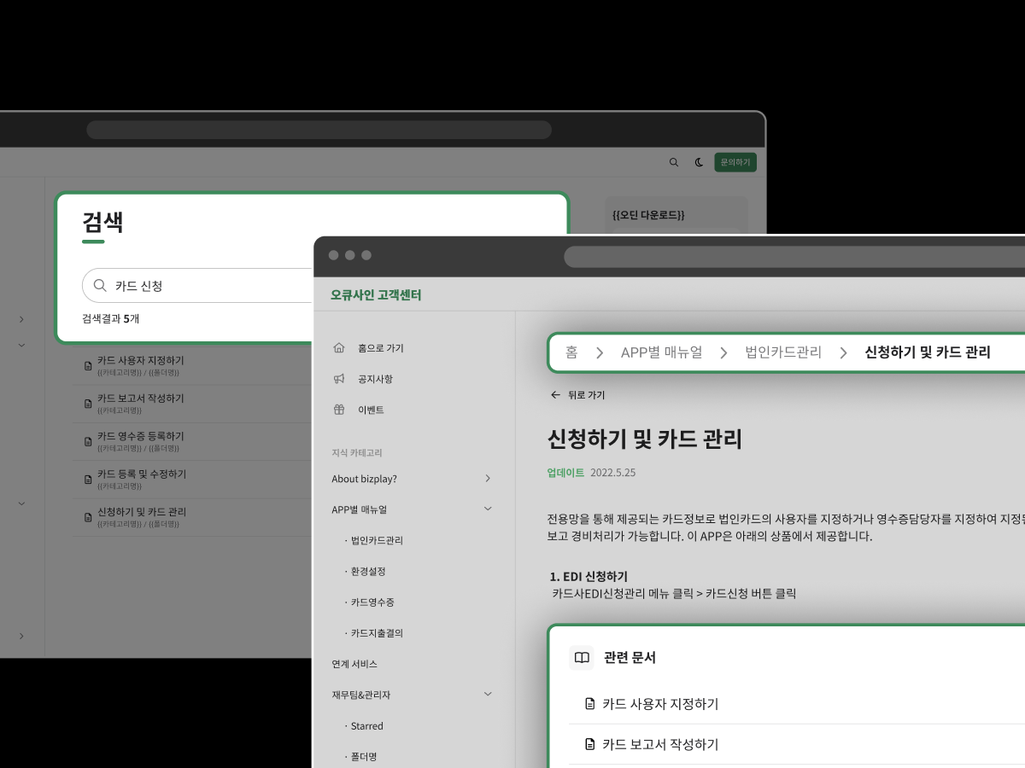The height and width of the screenshot is (768, 1025).
Task: Click the back arrow icon by 뒤로 가기
Action: click(555, 395)
